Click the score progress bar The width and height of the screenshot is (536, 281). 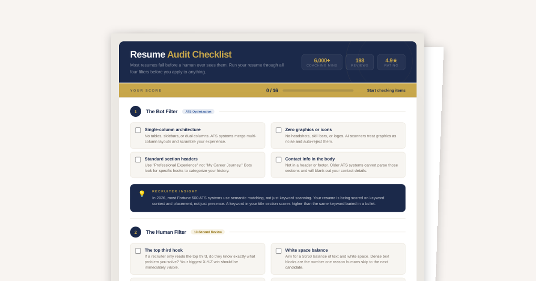pos(318,91)
